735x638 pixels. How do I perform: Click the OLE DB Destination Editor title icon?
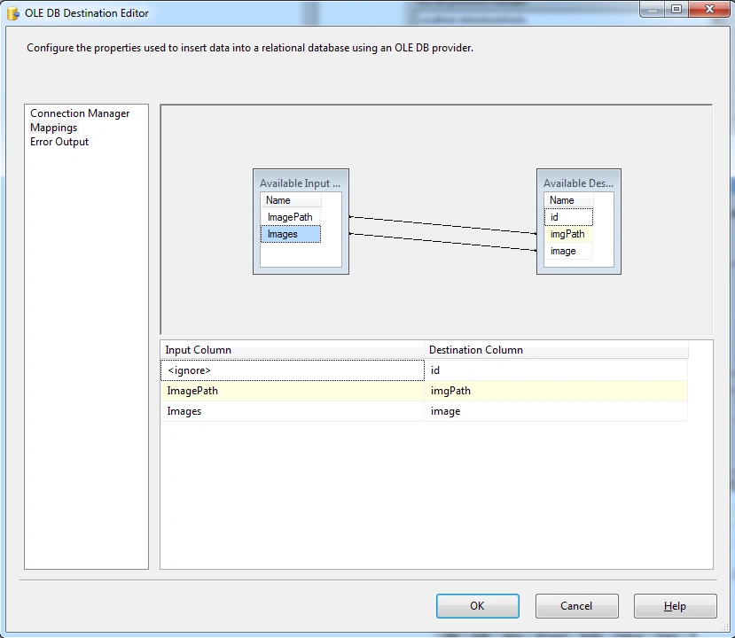click(x=13, y=13)
